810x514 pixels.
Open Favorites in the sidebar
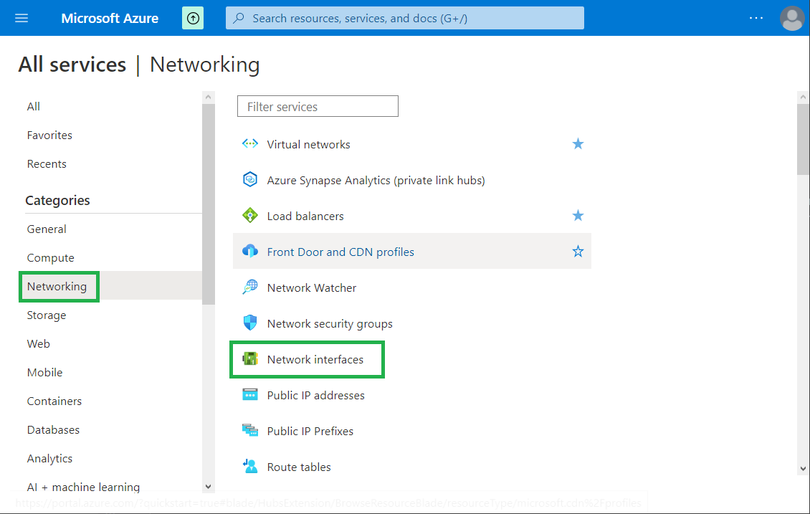tap(49, 135)
